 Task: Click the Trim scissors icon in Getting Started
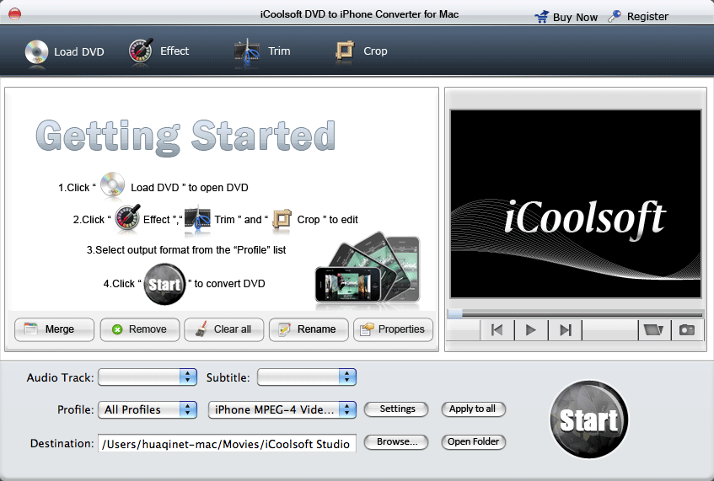tap(197, 220)
